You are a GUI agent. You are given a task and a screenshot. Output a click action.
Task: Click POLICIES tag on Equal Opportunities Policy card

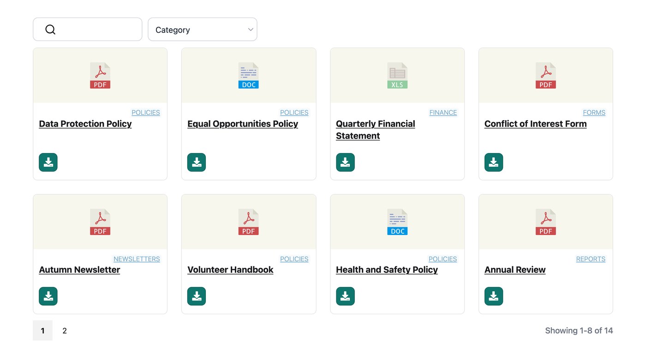tap(294, 112)
